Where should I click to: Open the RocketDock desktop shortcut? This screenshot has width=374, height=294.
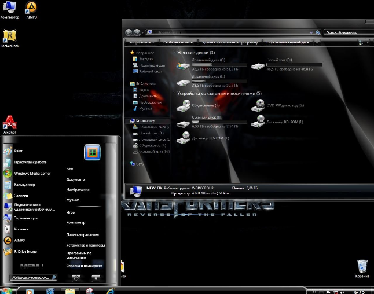(9, 38)
